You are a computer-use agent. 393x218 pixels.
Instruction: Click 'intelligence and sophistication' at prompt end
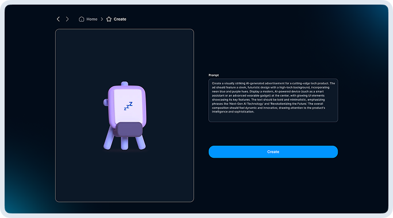point(233,112)
